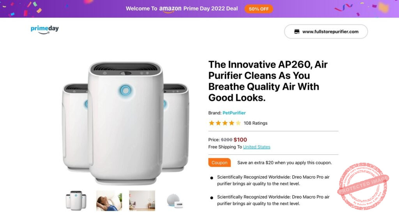Select the smart speaker thumbnail
This screenshot has width=399, height=215.
pos(175,201)
